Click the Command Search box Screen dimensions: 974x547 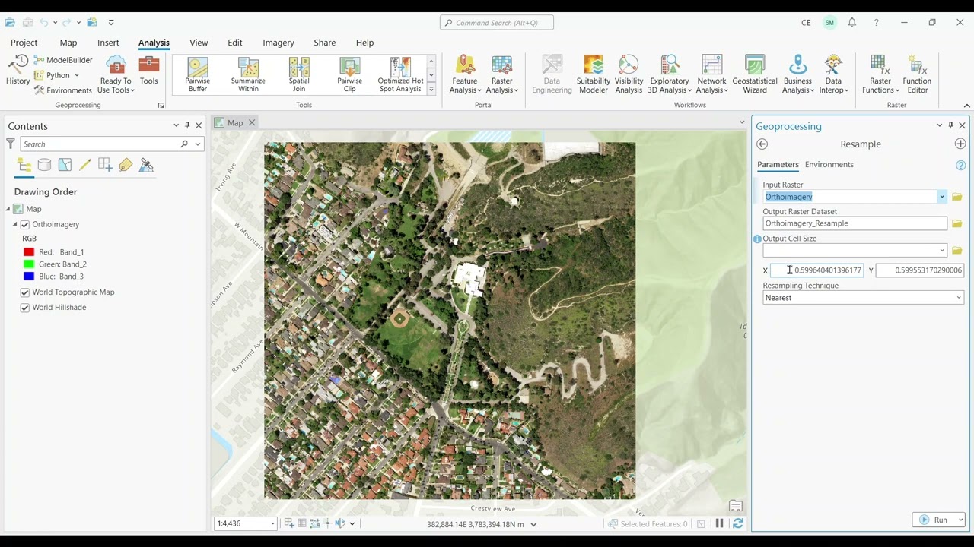[497, 23]
